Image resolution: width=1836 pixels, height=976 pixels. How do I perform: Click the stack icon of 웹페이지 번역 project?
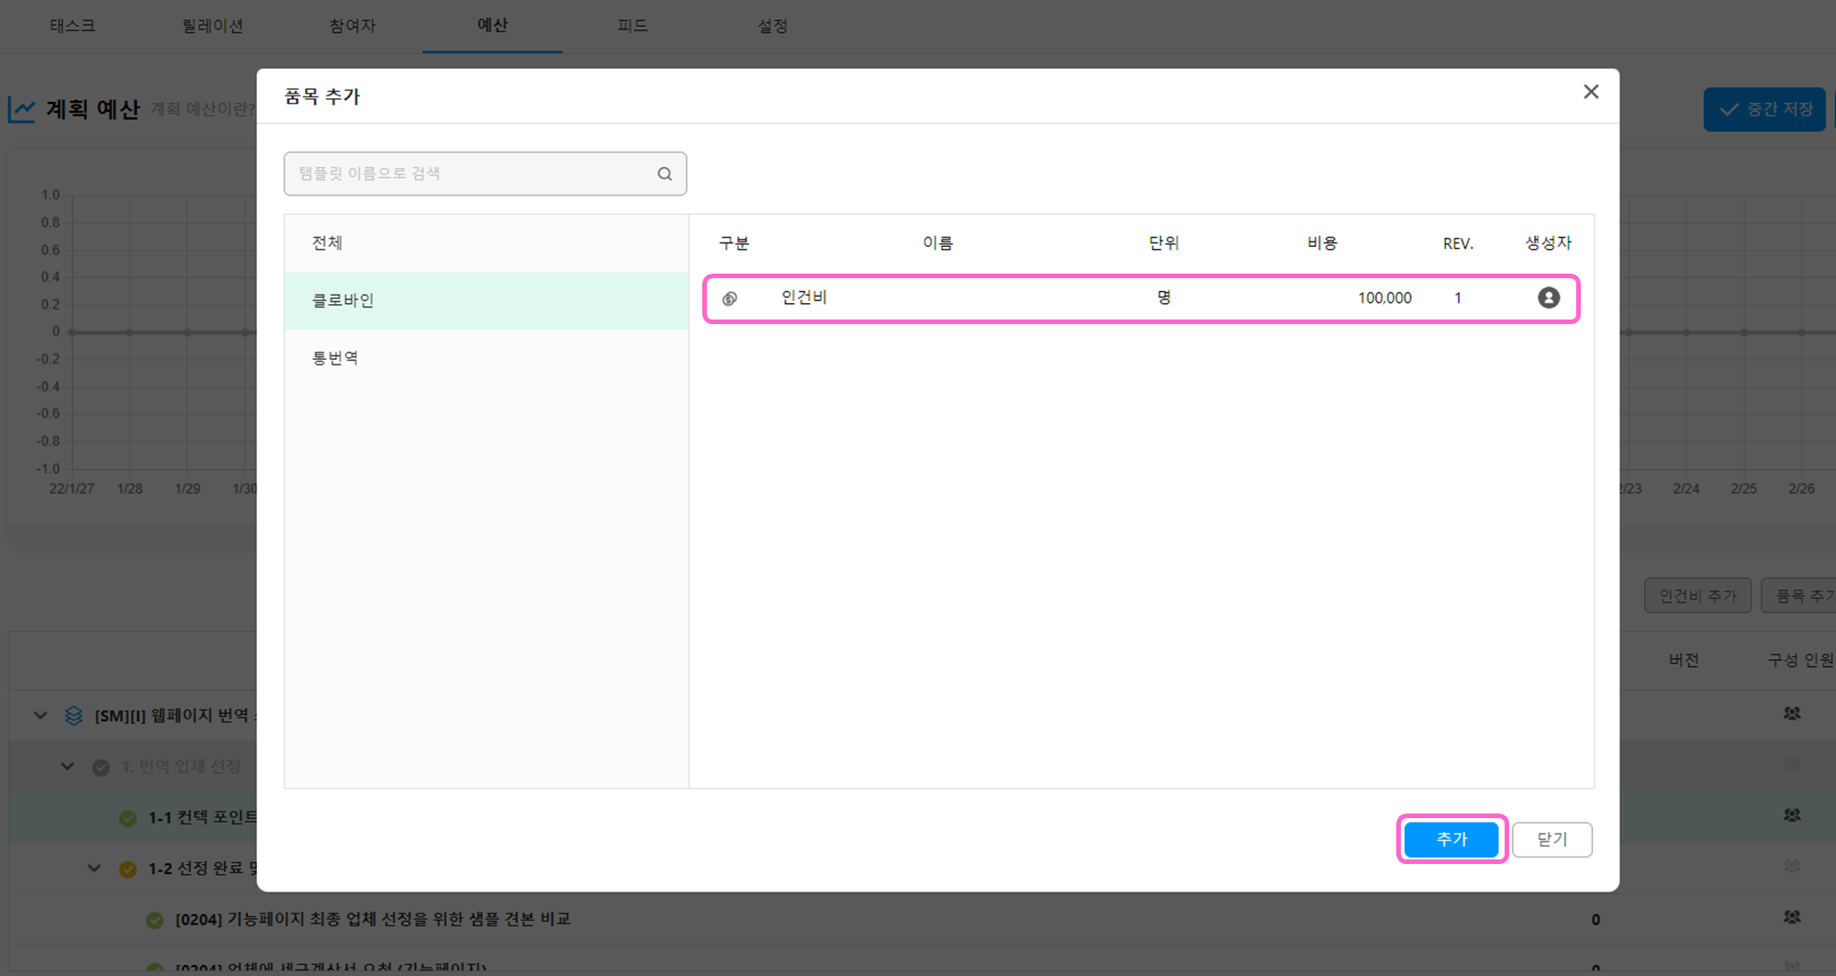click(x=73, y=715)
